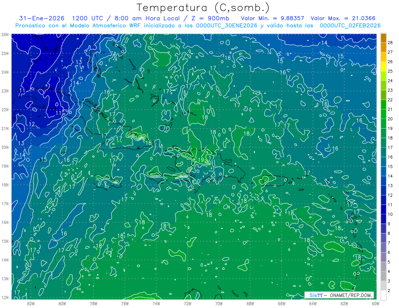Click the 16N latitude axis label
This screenshot has width=399, height=308.
point(5,222)
